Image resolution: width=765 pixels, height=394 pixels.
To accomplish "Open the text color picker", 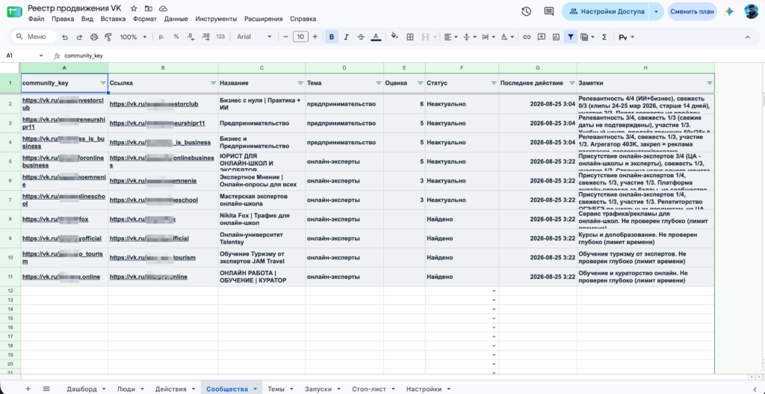I will [x=376, y=37].
